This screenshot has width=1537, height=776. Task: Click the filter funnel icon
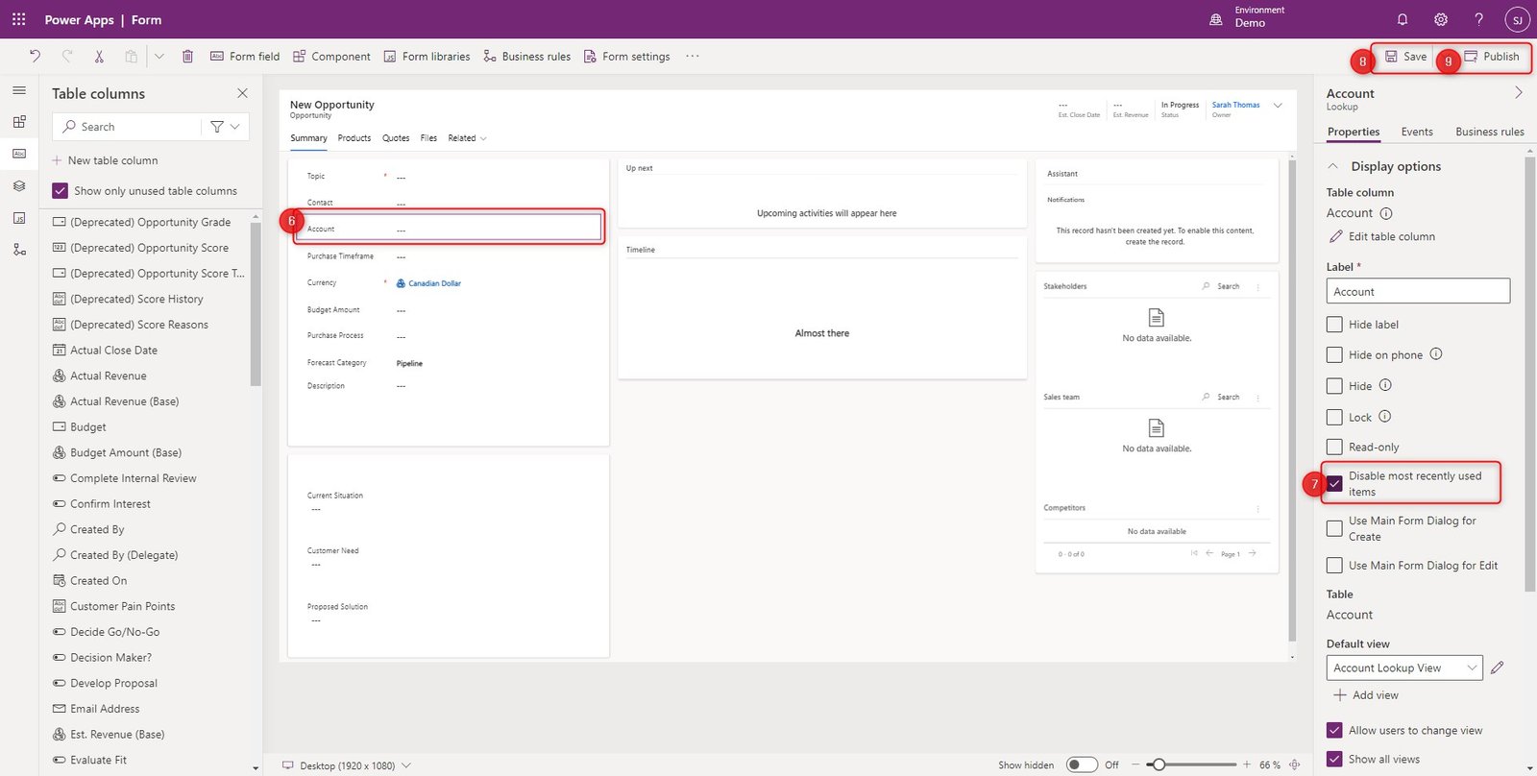click(217, 127)
